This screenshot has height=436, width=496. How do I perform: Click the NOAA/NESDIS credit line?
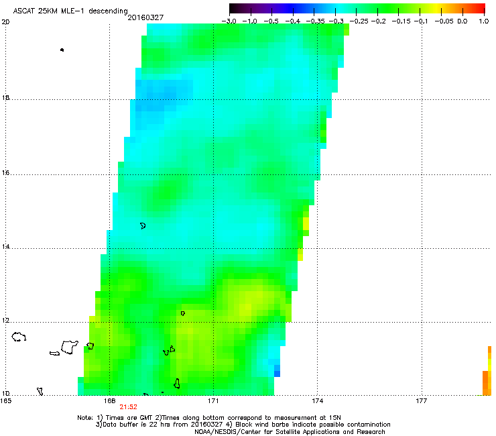tap(290, 432)
